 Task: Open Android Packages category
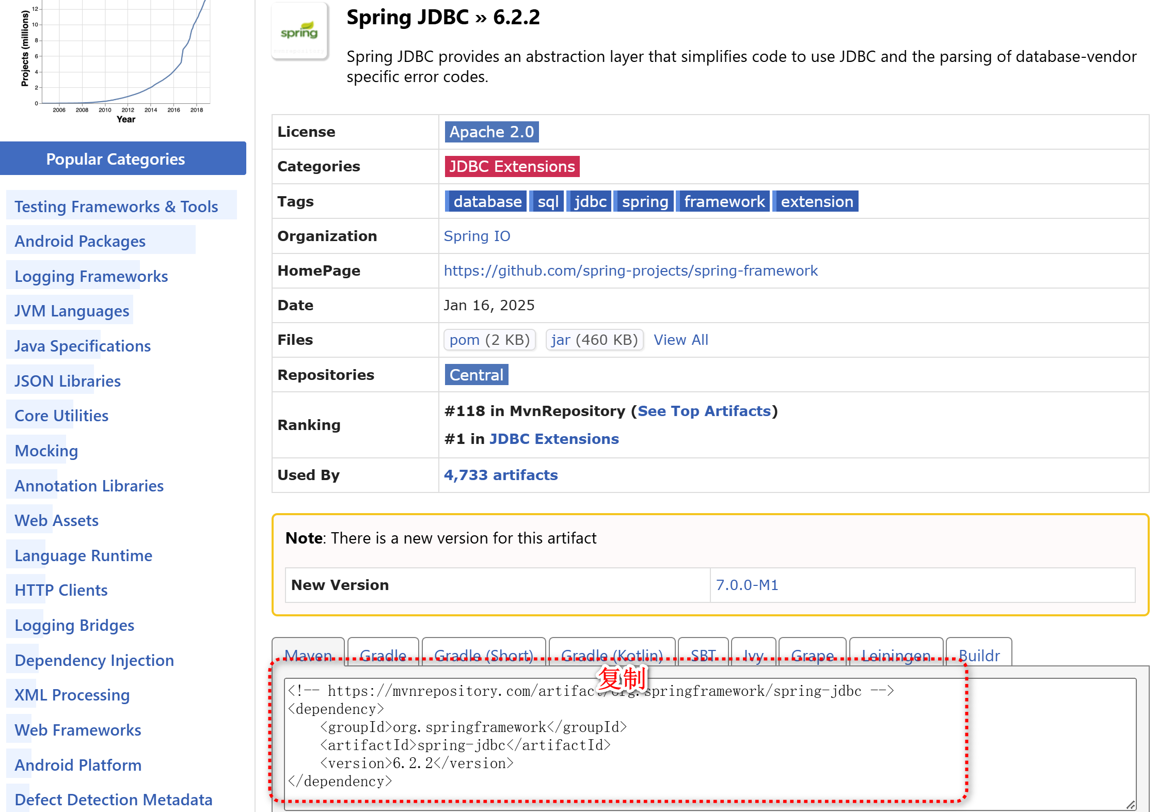coord(80,241)
